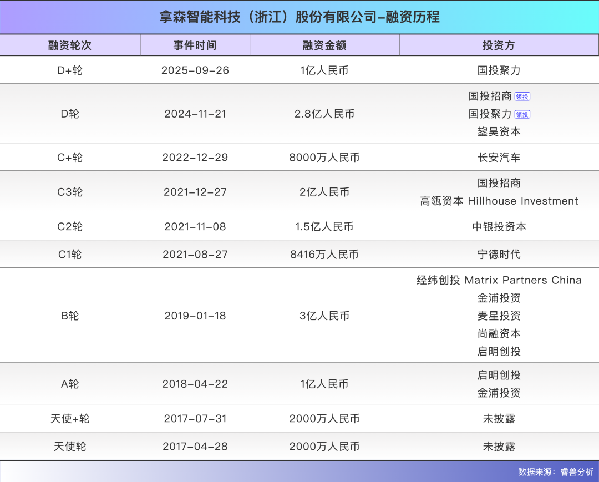Select the 天使轮 round cell

coord(70,446)
